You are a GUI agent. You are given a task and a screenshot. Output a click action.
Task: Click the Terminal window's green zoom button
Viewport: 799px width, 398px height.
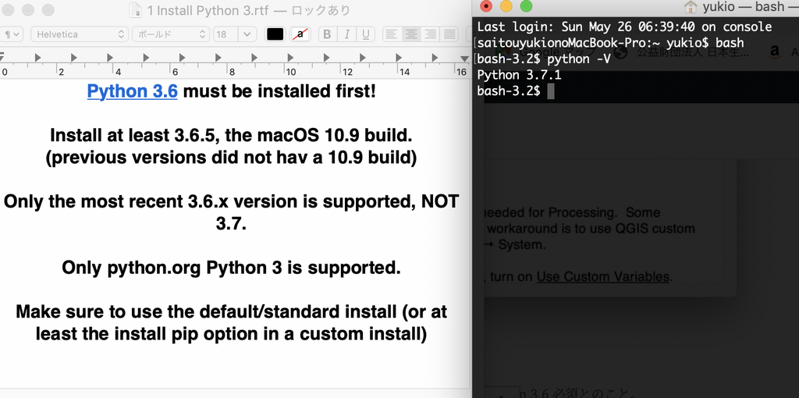point(526,6)
